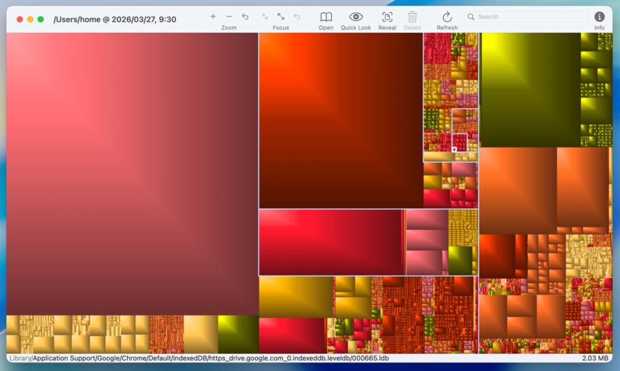Select the large olive-yellow block
Screen dimensions: 620x371
coord(530,89)
